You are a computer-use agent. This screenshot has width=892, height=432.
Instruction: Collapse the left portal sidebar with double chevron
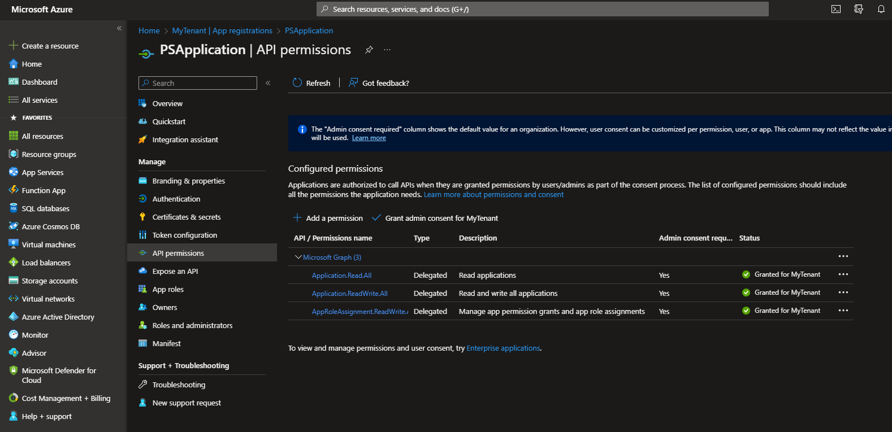click(119, 28)
